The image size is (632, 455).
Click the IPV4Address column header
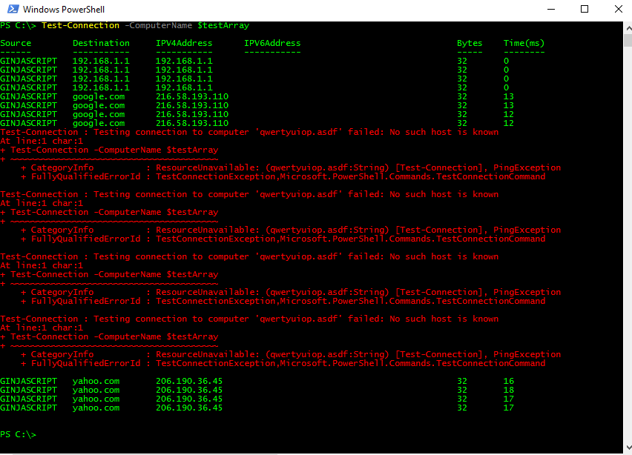(x=184, y=43)
